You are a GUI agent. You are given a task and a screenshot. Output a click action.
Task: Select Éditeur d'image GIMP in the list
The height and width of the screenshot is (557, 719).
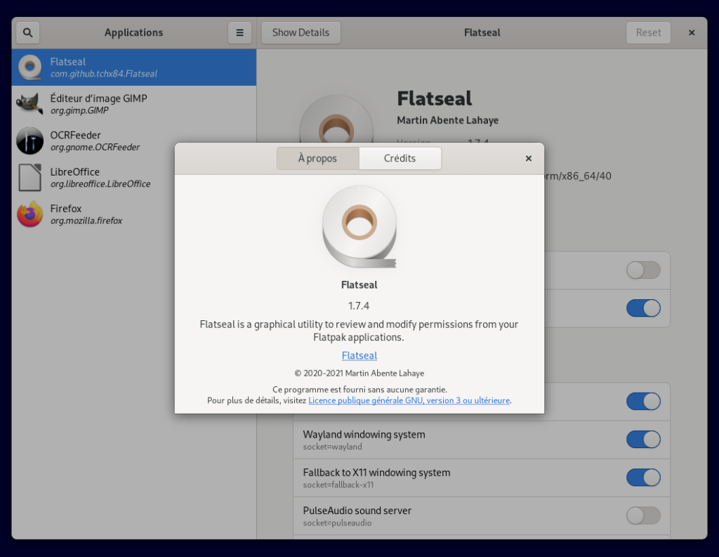[x=134, y=104]
